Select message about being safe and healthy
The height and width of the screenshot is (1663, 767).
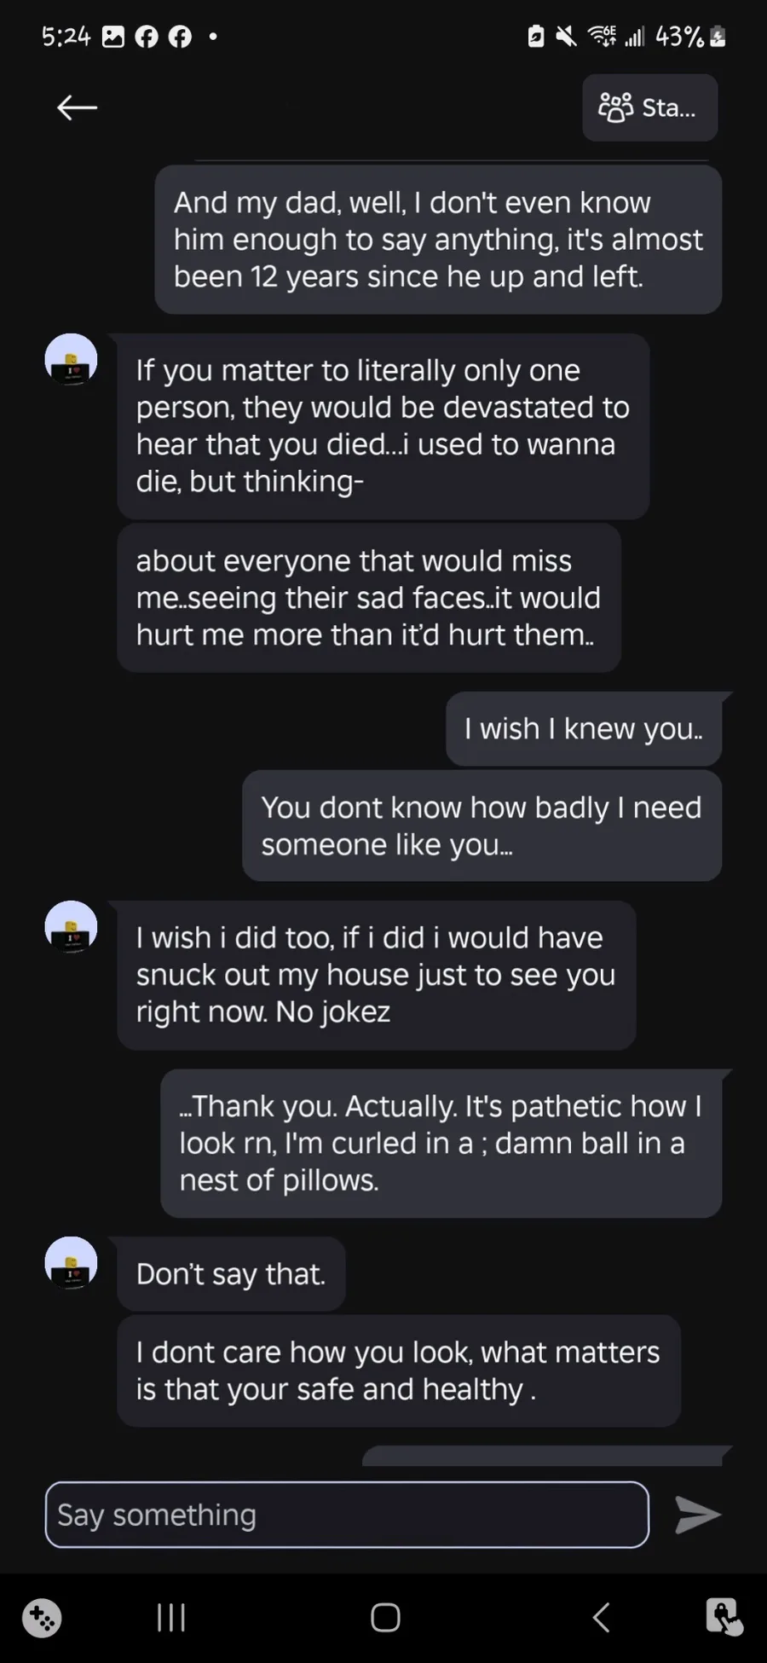[x=398, y=1370]
